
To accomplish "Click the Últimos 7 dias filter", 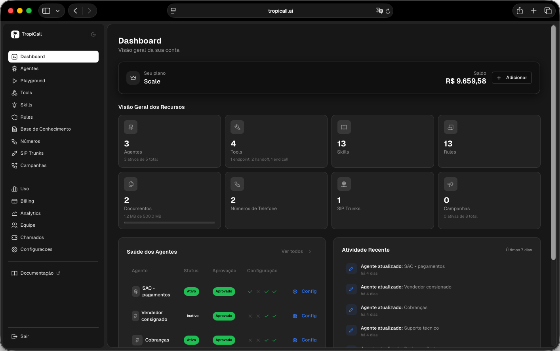I will [x=519, y=250].
